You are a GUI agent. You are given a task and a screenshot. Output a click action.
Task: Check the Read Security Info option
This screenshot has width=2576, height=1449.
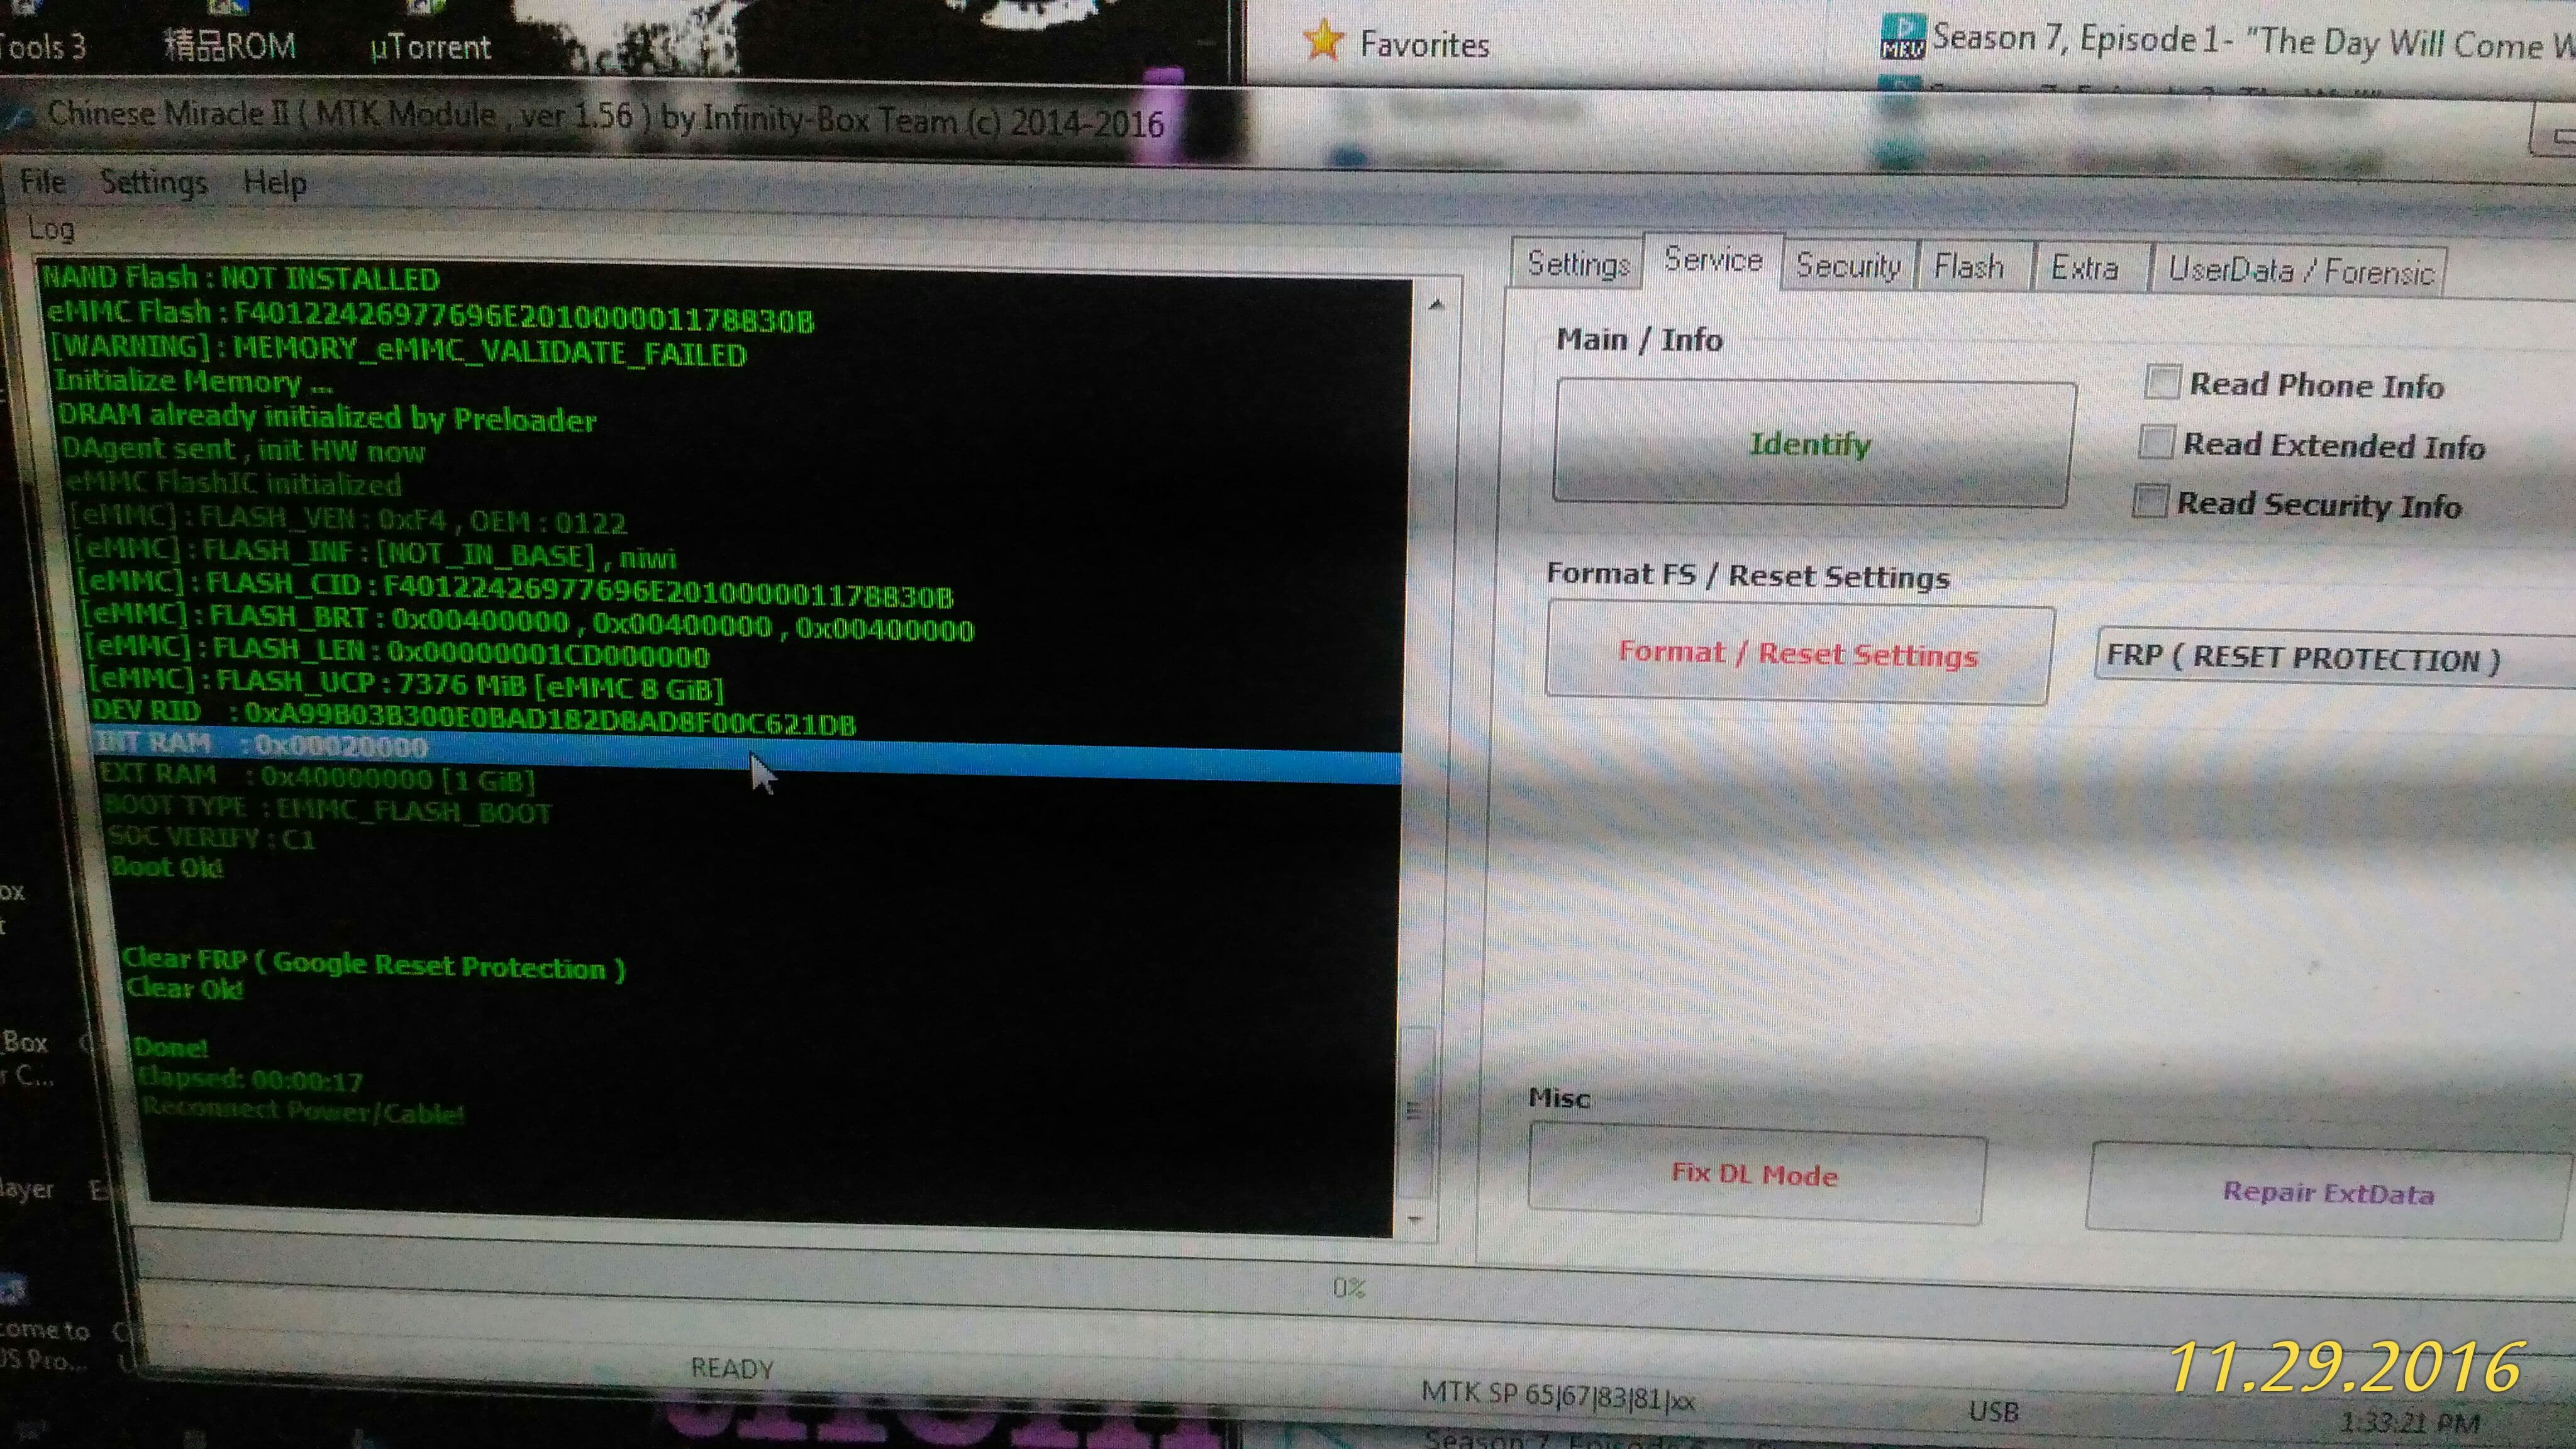pos(2150,501)
